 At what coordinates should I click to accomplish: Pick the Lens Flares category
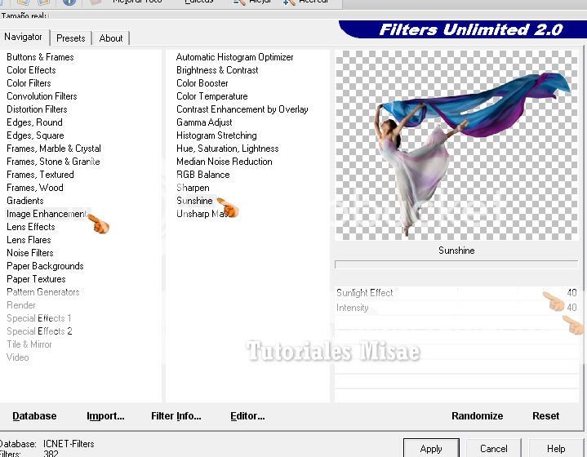tap(29, 240)
